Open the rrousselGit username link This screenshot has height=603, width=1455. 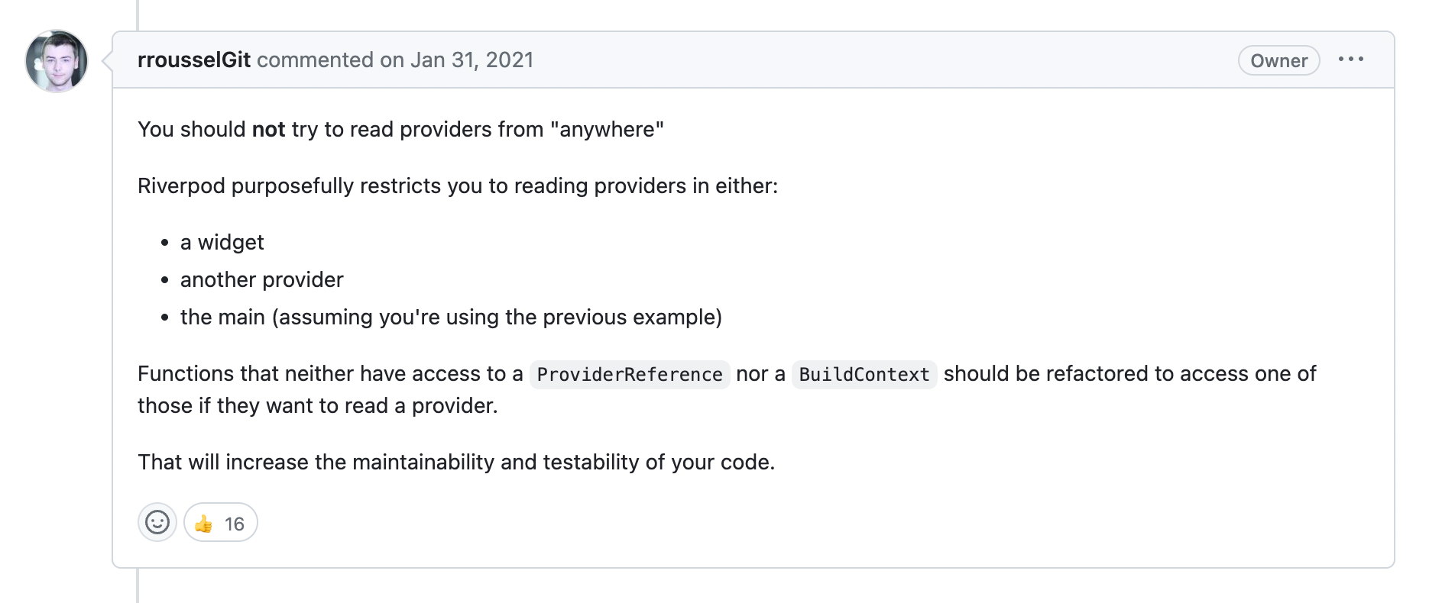pyautogui.click(x=194, y=60)
